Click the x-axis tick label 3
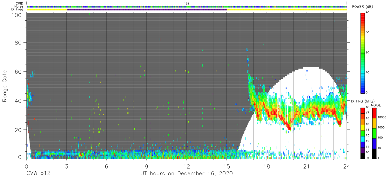 [x=66, y=166]
